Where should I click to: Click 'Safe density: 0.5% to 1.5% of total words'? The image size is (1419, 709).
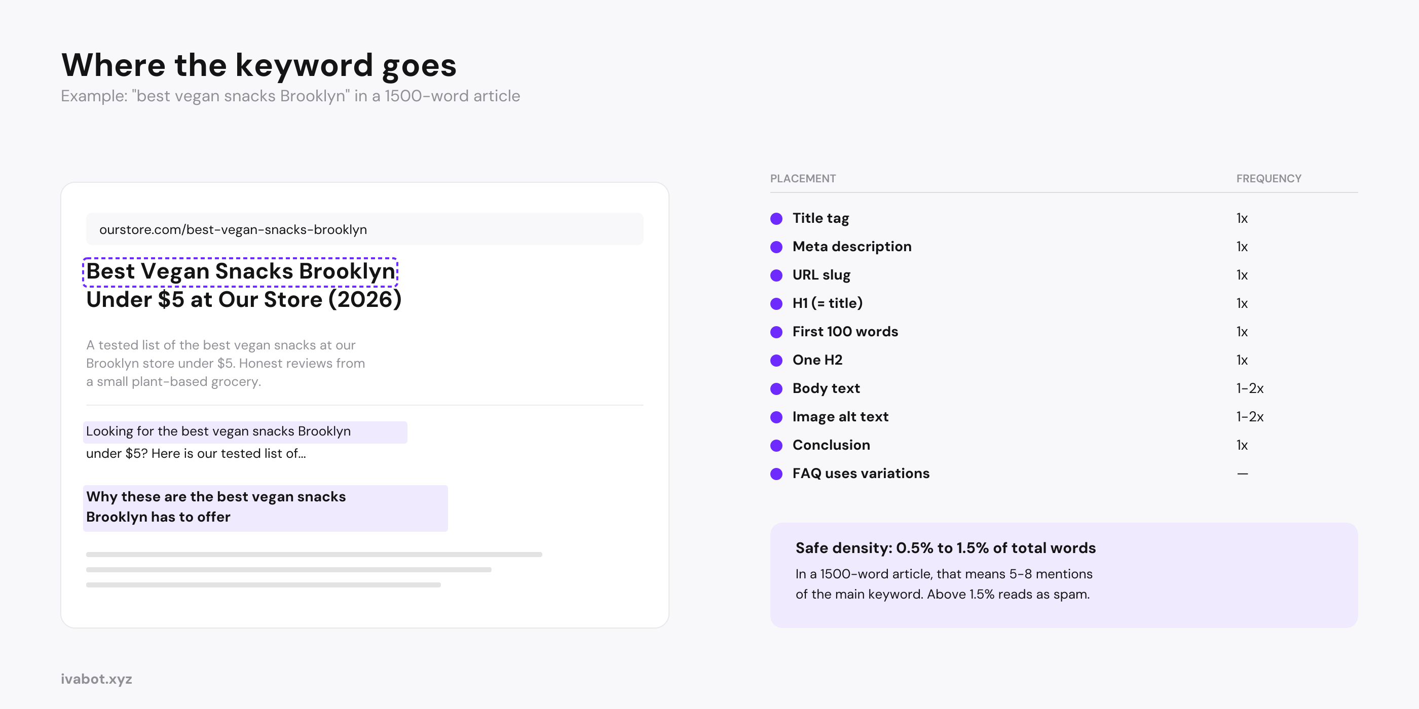[x=945, y=548]
